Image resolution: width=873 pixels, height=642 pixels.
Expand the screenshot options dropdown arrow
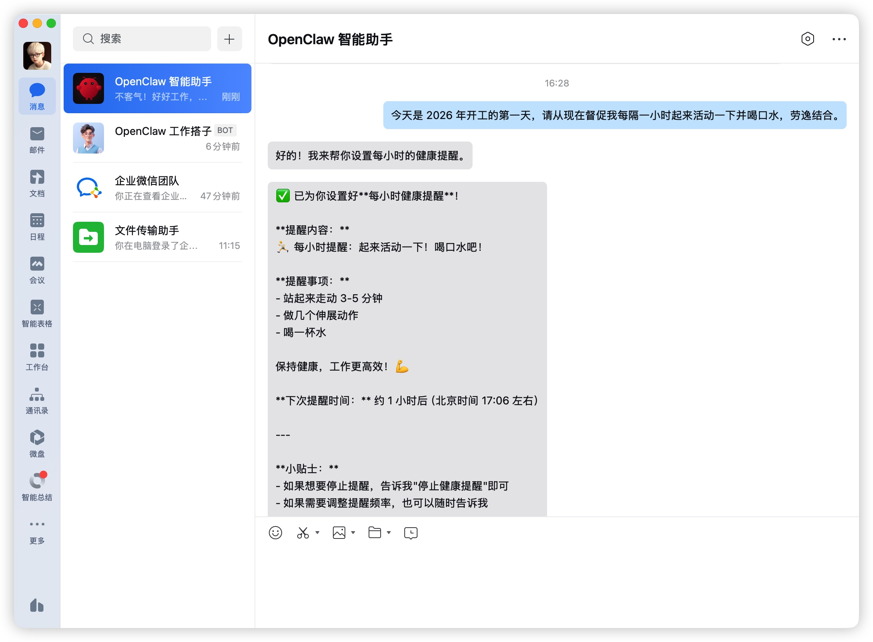tap(318, 533)
